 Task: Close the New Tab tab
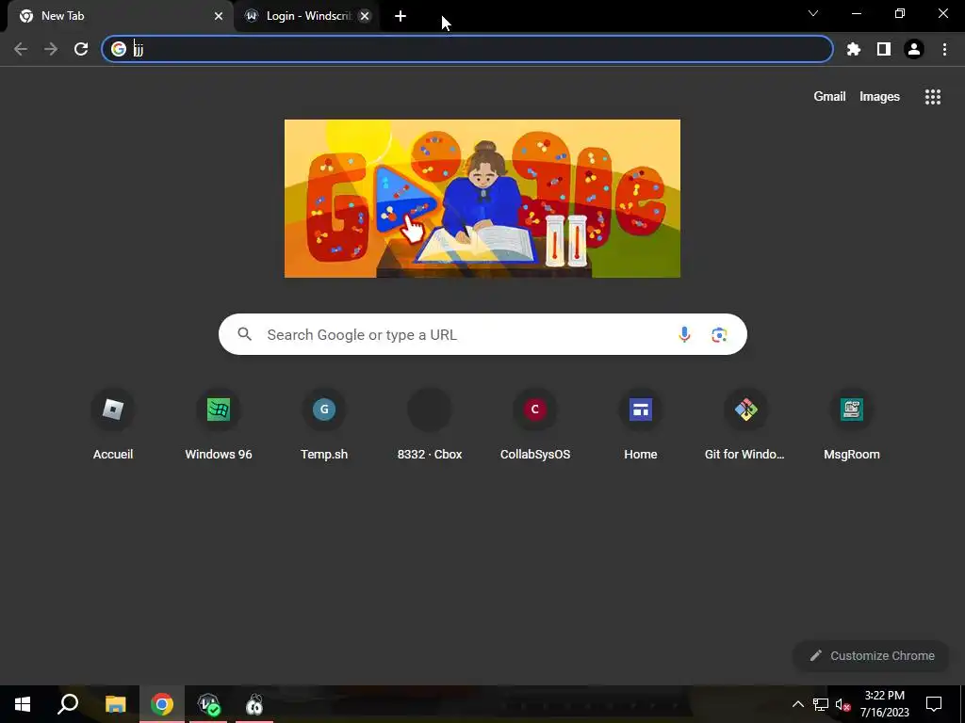(x=219, y=16)
